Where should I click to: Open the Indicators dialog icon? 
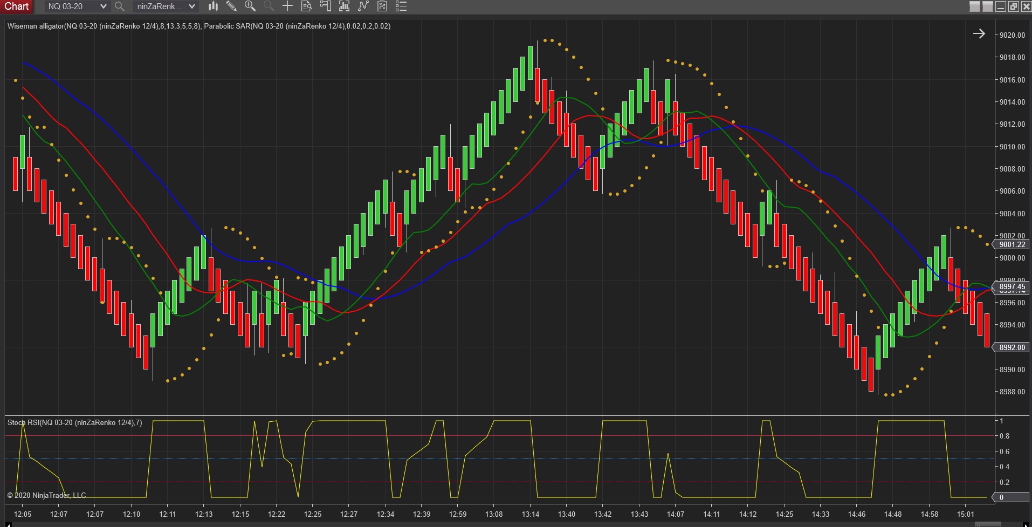pyautogui.click(x=363, y=6)
